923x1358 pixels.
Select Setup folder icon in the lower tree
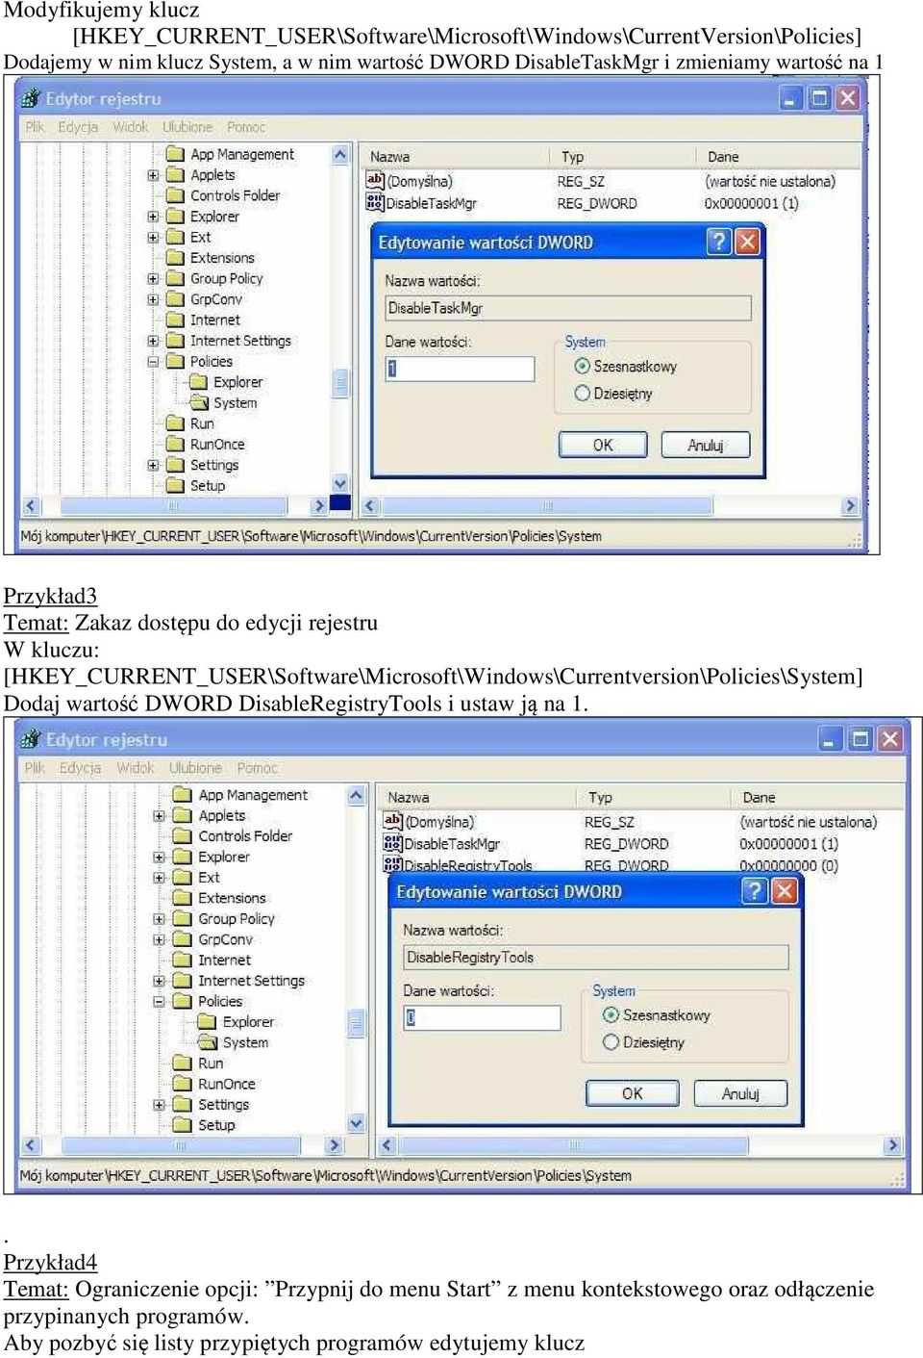coord(183,1125)
